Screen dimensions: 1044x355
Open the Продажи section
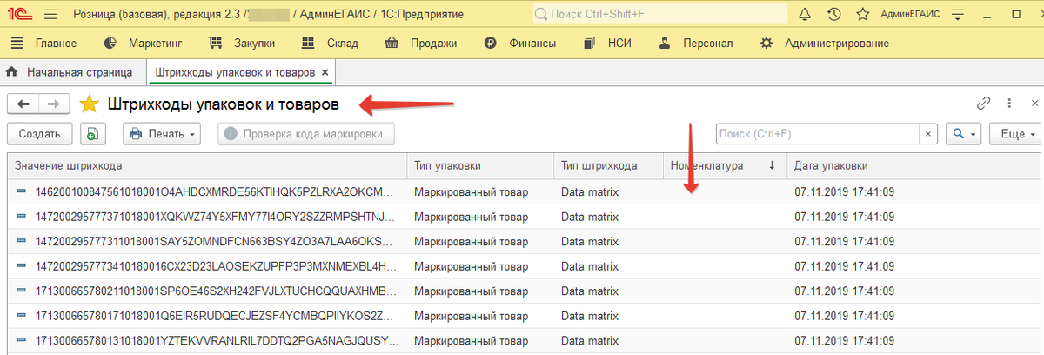click(421, 43)
